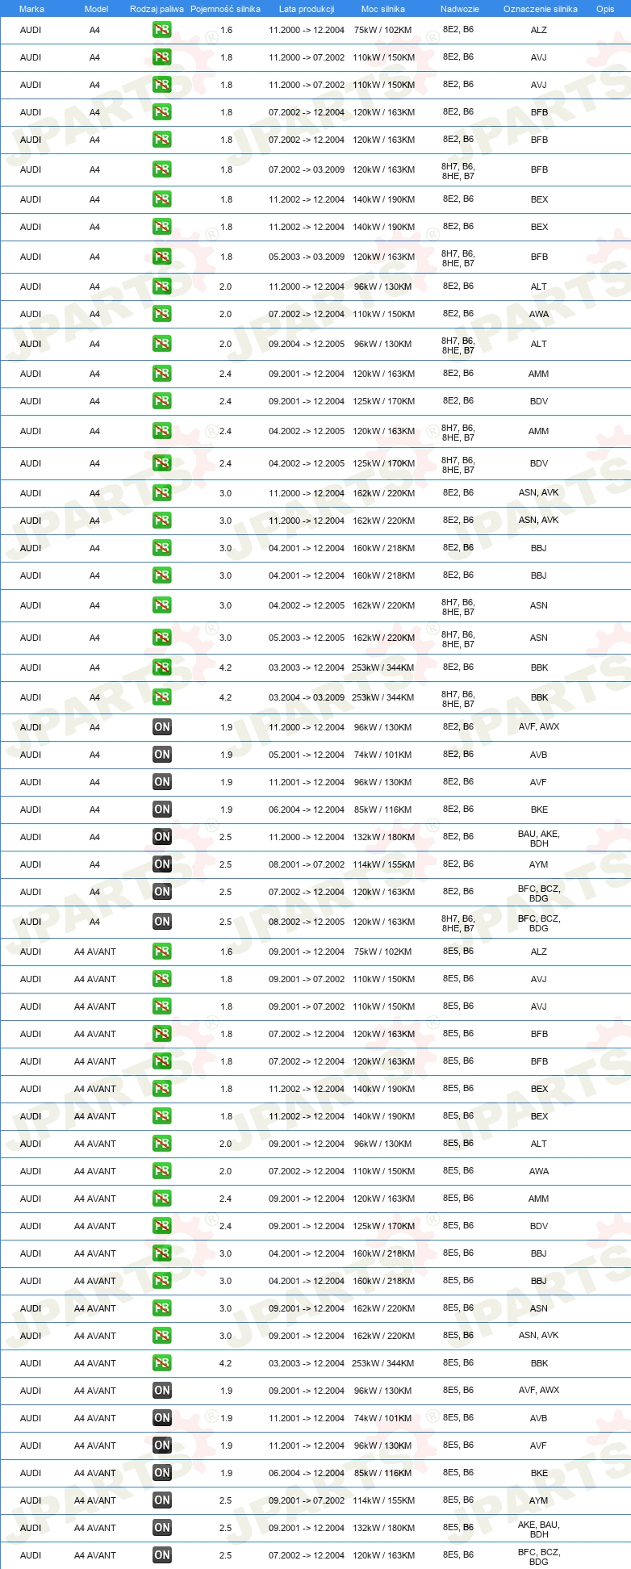The height and width of the screenshot is (1569, 631).
Task: Click the petrol icon in the A4 2.0 AWA row
Action: [162, 314]
